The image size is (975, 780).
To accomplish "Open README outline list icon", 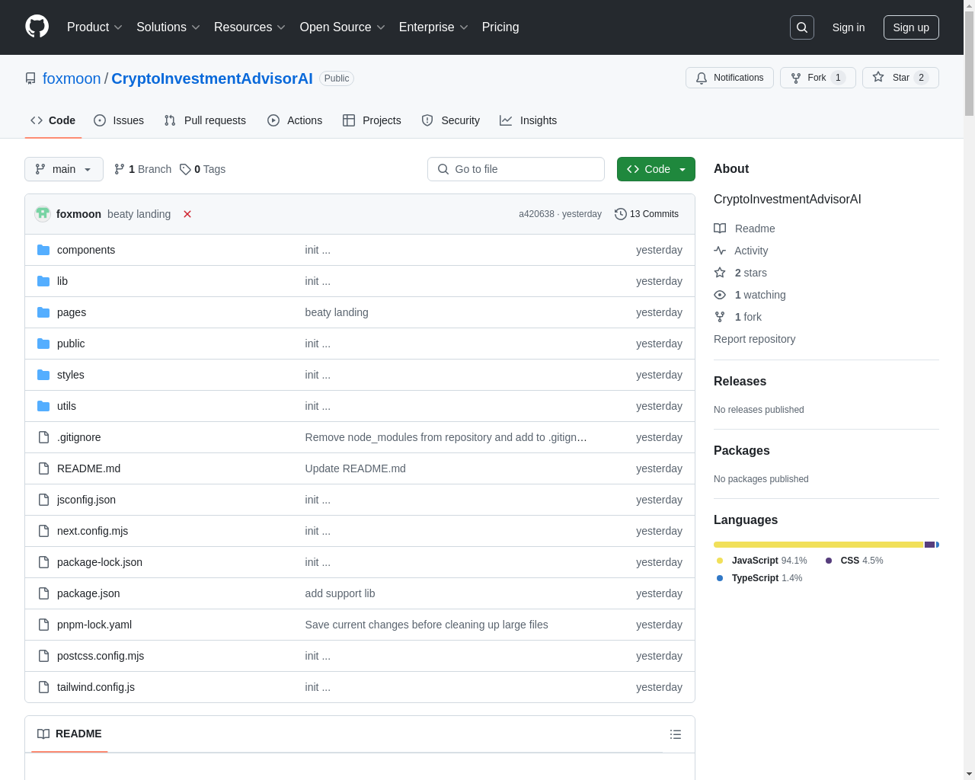I will pos(676,734).
